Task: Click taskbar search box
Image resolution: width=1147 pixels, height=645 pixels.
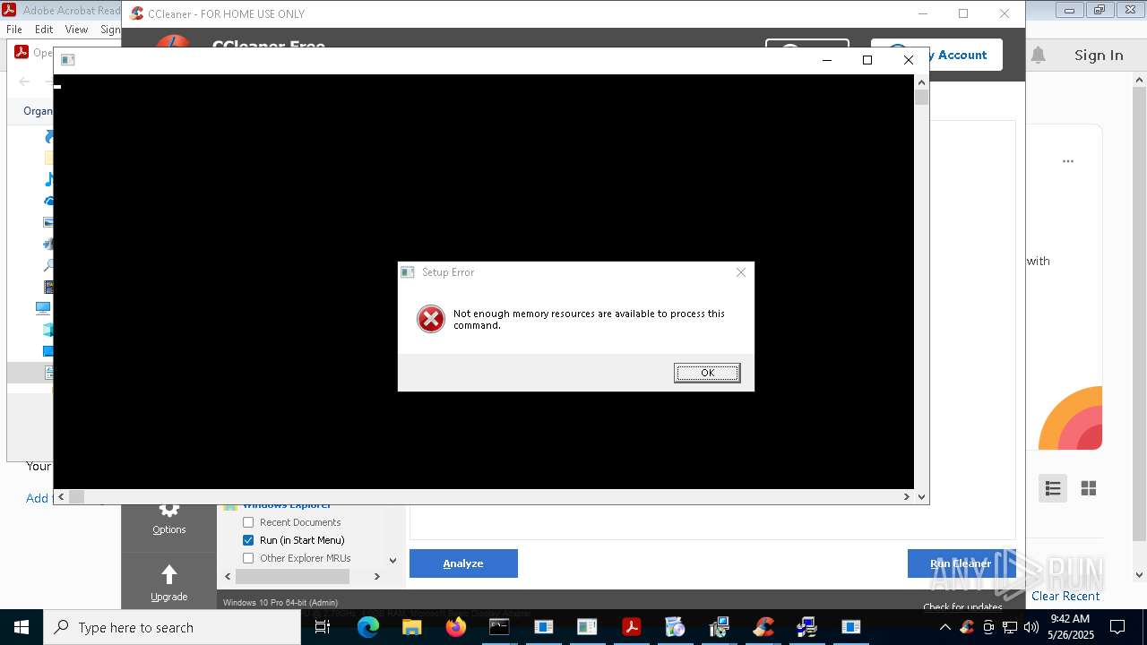Action: 172,627
